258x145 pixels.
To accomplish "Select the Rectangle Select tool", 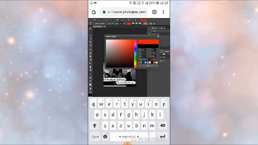I will tap(90, 32).
